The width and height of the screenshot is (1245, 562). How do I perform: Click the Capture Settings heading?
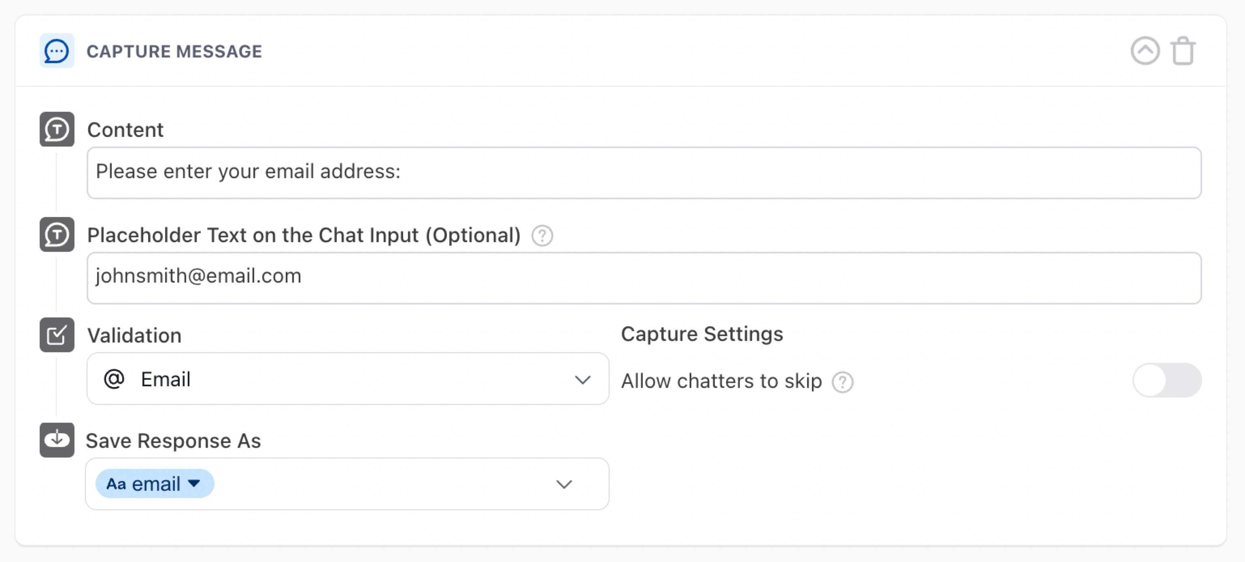pos(702,334)
